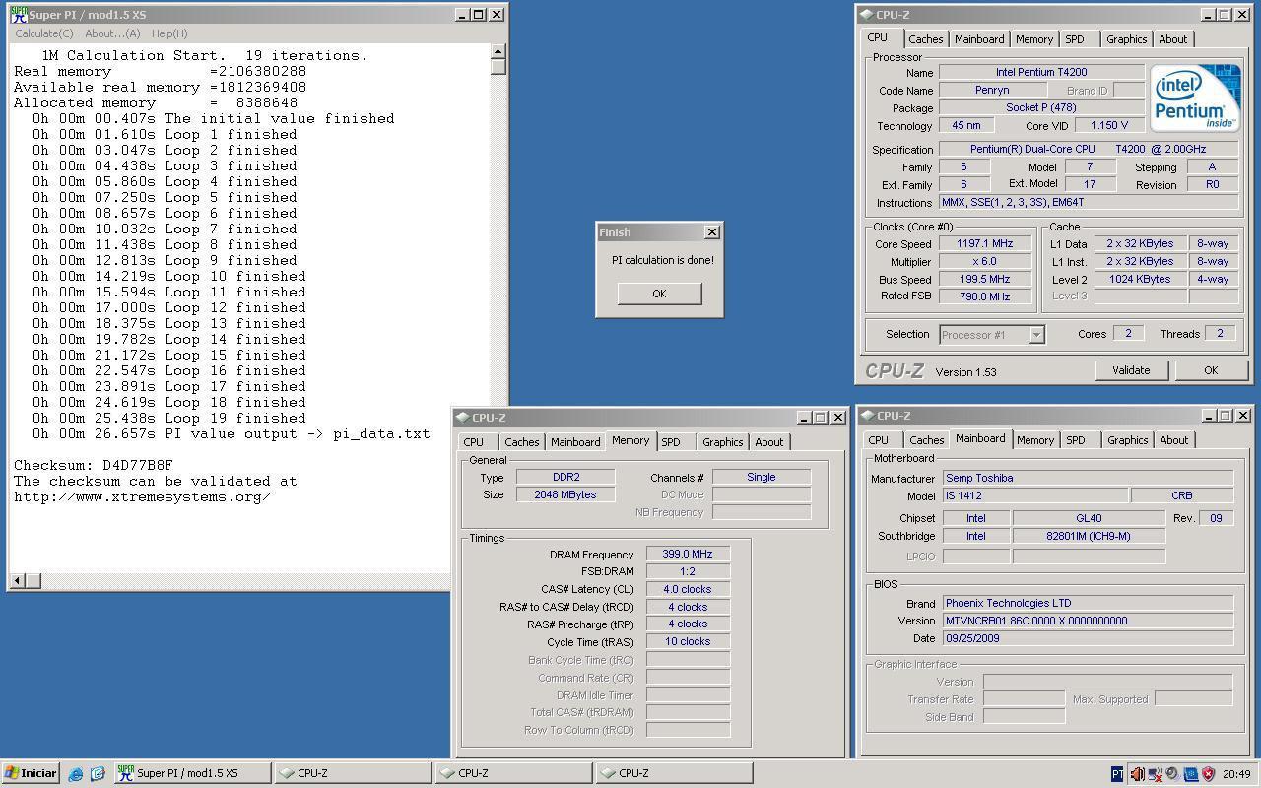
Task: Click the Intel Pentium inside logo
Action: (1195, 97)
